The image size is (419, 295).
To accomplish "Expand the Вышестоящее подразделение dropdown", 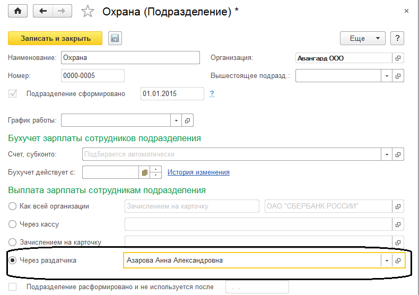I will click(x=387, y=76).
